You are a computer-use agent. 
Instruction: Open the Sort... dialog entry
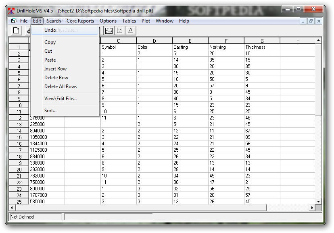click(x=65, y=111)
